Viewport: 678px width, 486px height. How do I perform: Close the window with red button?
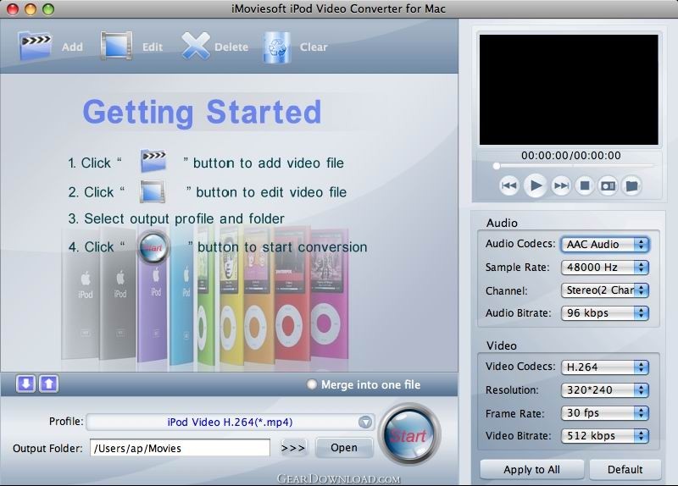click(13, 9)
